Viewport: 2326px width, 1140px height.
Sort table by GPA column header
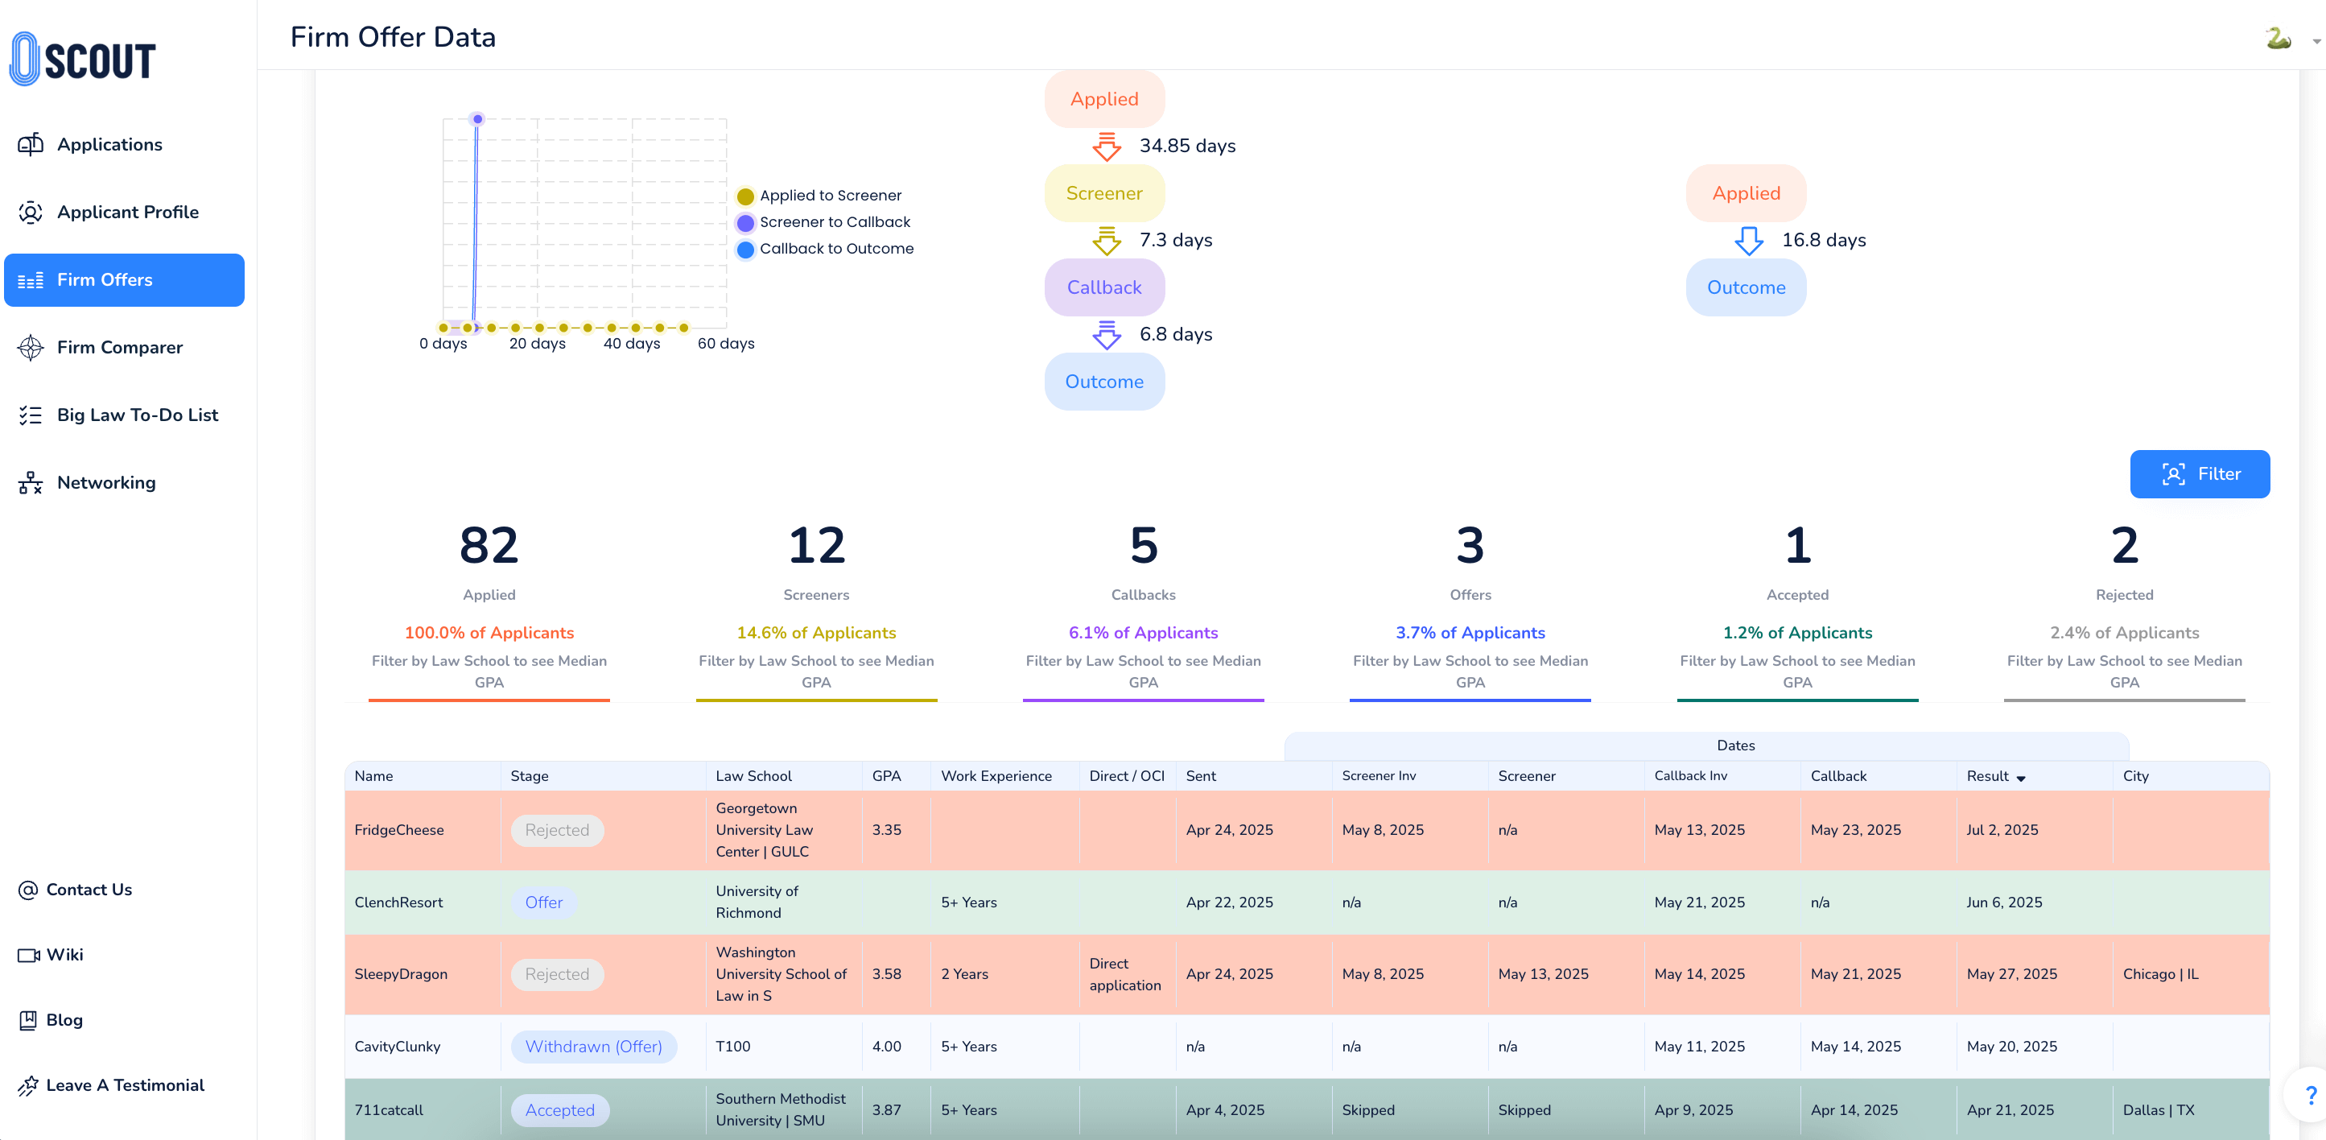[886, 776]
